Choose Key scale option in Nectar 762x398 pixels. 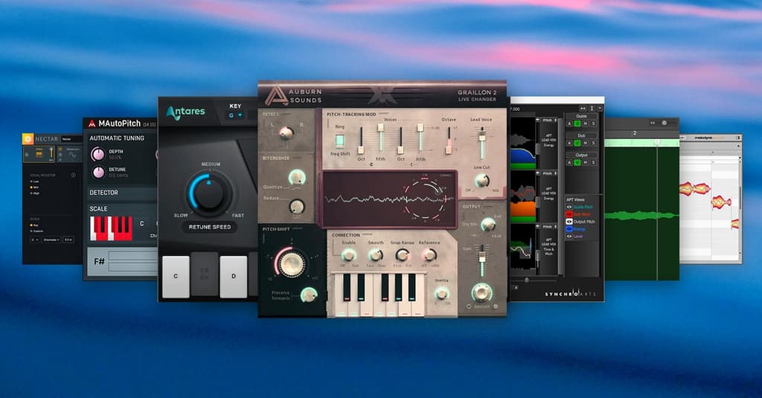click(x=34, y=225)
